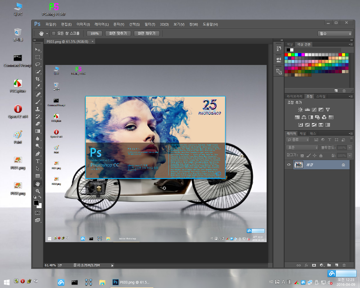Screen dimensions: 360x288
Task: Open the 표준 blend mode dropdown
Action: pos(302,148)
